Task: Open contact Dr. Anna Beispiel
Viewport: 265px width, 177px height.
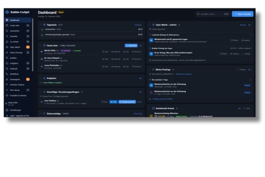Action: [52, 58]
